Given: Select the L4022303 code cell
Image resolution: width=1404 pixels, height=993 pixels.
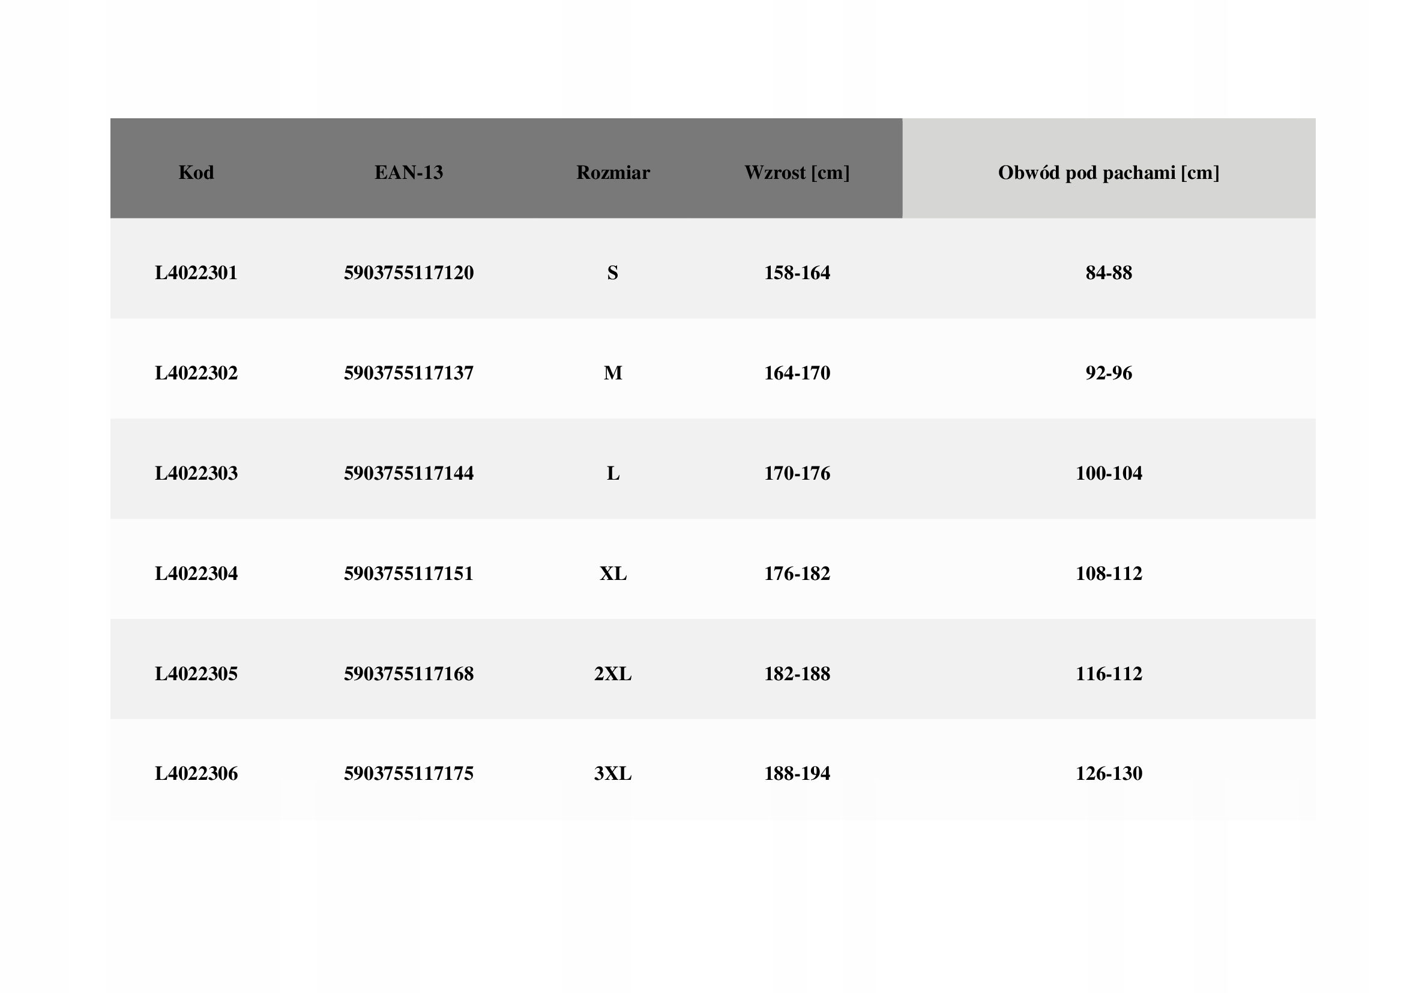Looking at the screenshot, I should click(196, 473).
